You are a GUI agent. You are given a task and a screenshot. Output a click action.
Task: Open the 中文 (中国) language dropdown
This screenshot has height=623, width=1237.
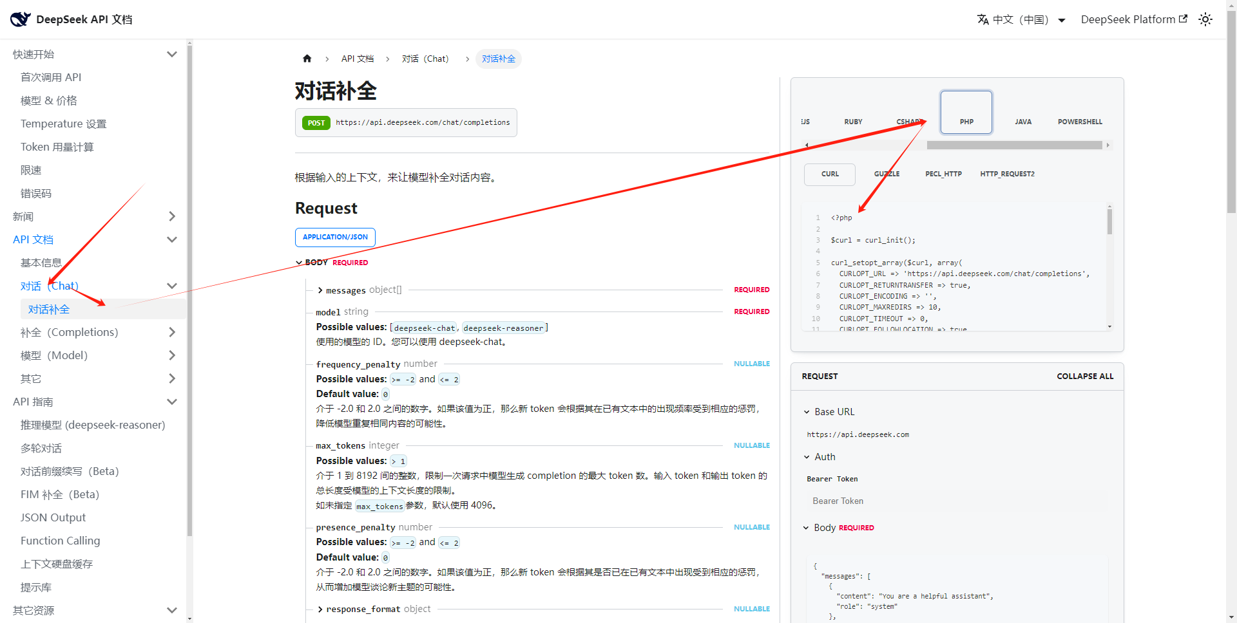[1021, 19]
